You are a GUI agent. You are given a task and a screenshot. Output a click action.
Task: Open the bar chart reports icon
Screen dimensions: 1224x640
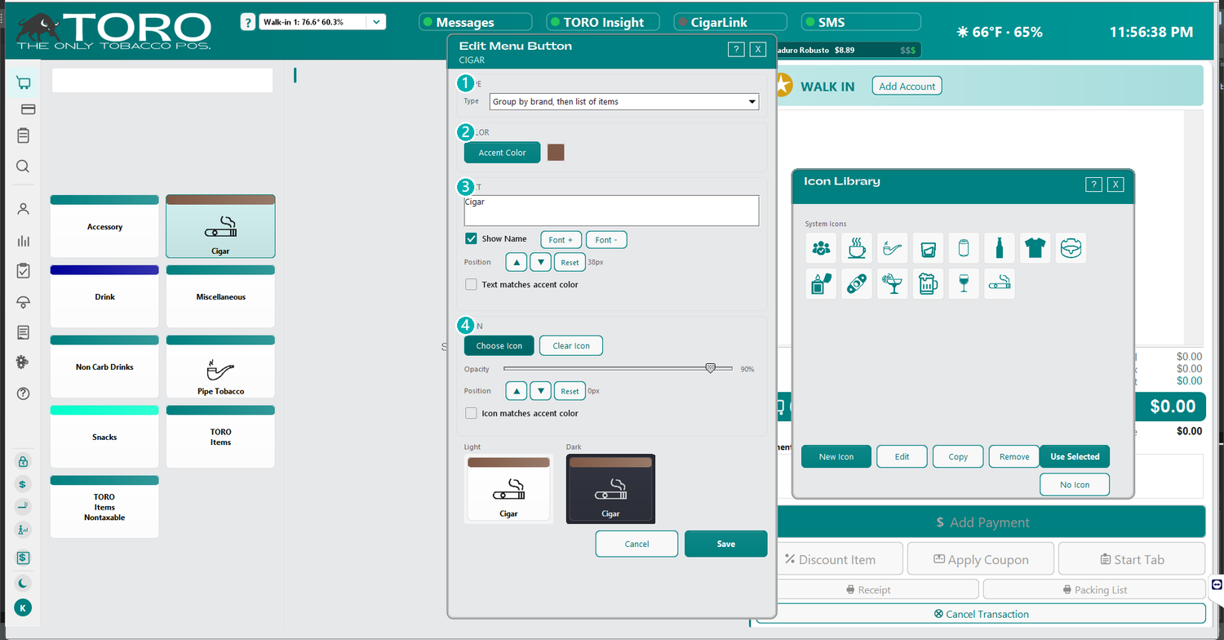pos(23,241)
